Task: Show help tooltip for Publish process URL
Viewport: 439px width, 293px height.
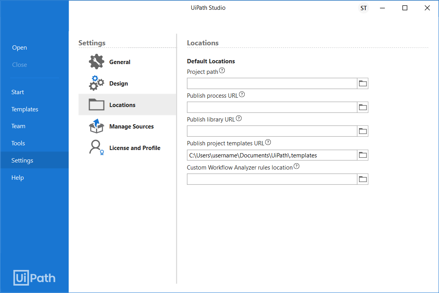Action: tap(242, 95)
